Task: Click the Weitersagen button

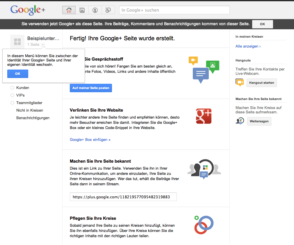Action: tap(259, 121)
